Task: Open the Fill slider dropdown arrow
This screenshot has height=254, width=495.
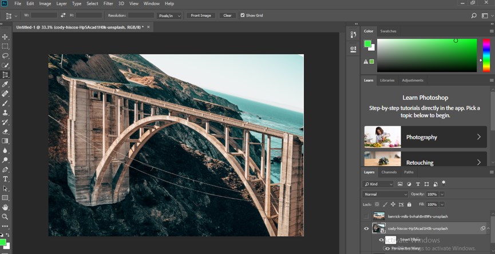Action: (442, 204)
